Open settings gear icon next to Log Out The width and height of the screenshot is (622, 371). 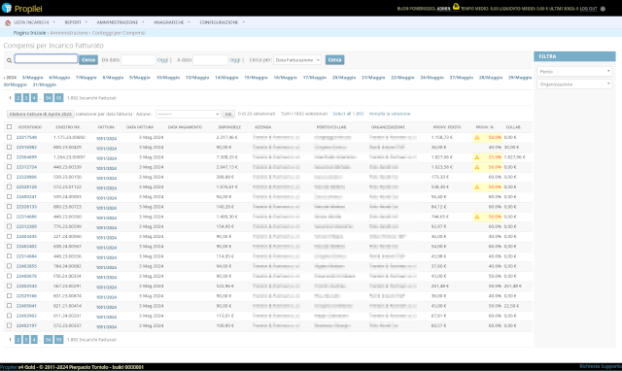(603, 9)
